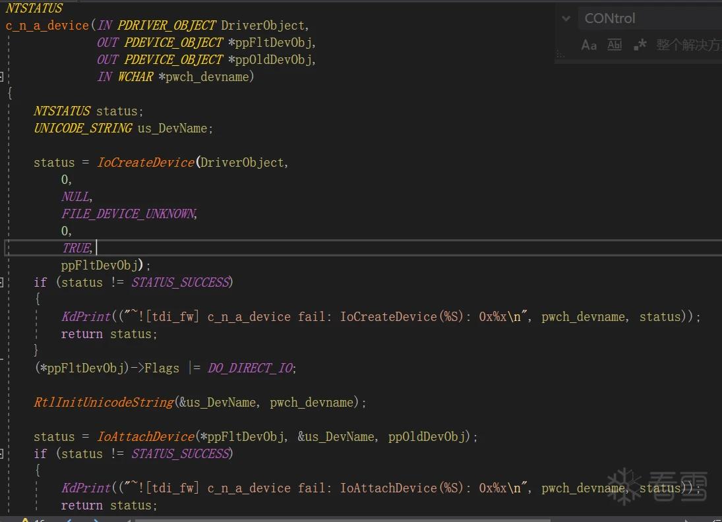Click the IoCreateDevice function call
Image resolution: width=722 pixels, height=522 pixels.
coord(146,163)
